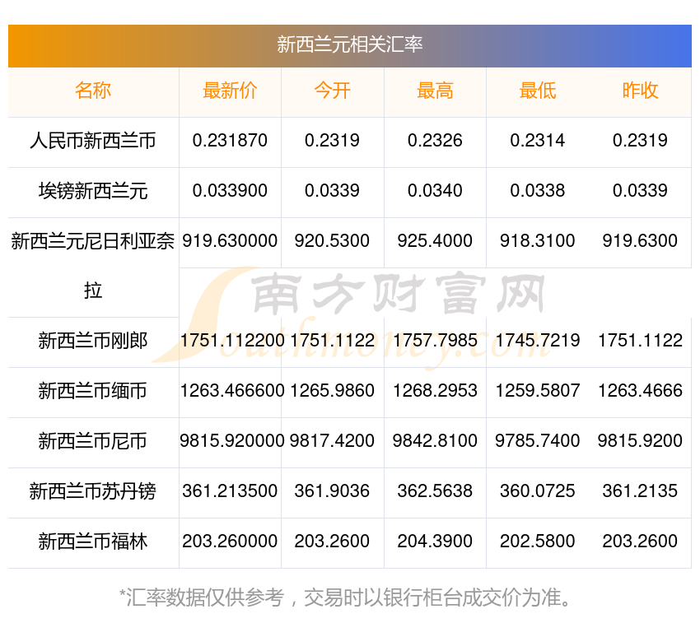Click the 新西兰元尼日利亚奈拉 row name
The width and height of the screenshot is (700, 623).
[x=93, y=266]
